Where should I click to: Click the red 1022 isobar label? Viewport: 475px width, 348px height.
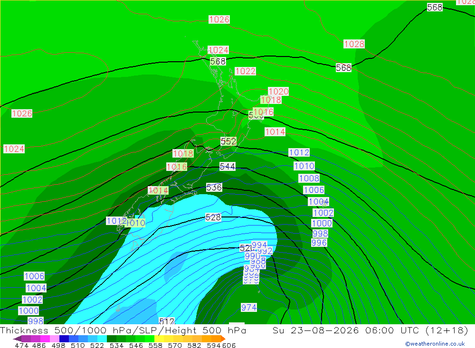246,71
